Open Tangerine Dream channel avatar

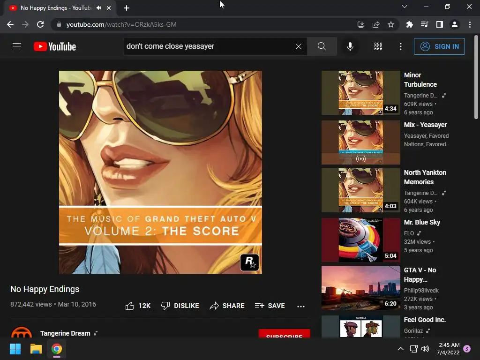(x=22, y=332)
